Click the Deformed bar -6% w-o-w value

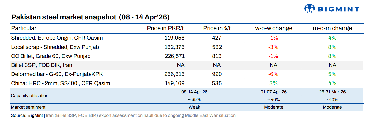coord(273,74)
